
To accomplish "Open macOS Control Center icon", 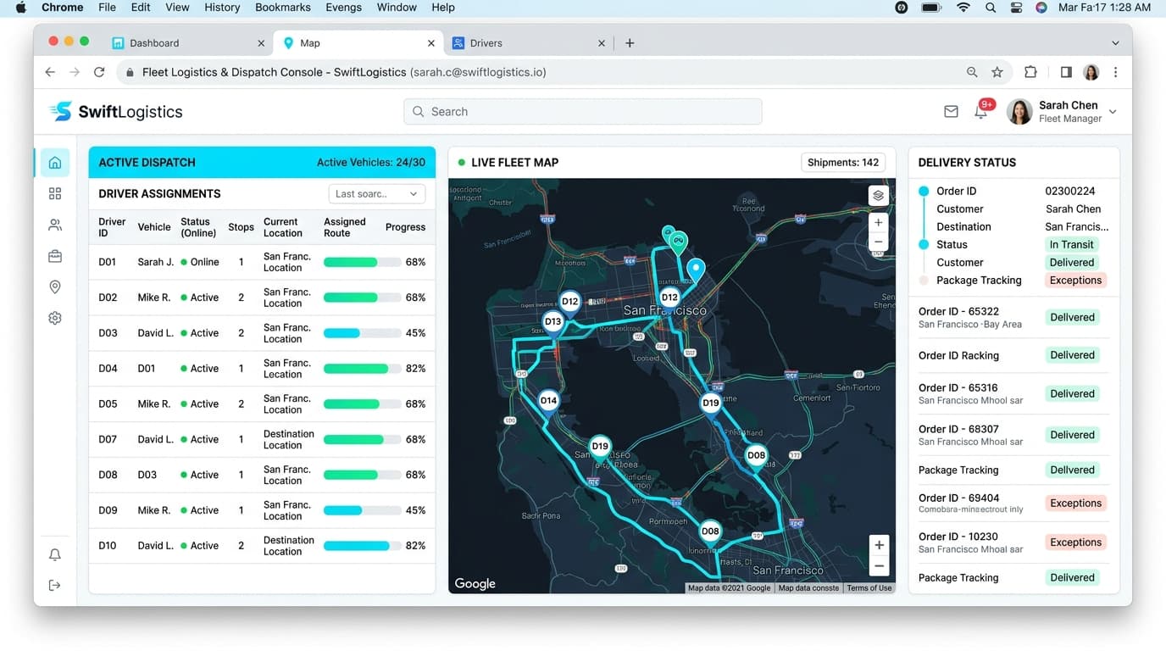I will [1016, 8].
